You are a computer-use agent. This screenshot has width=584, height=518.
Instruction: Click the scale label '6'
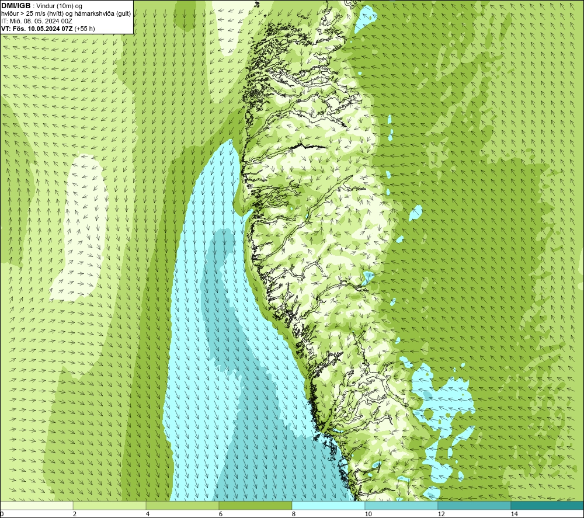221,514
